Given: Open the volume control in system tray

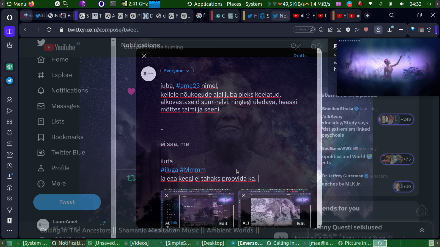Looking at the screenshot, I should pos(402,4).
